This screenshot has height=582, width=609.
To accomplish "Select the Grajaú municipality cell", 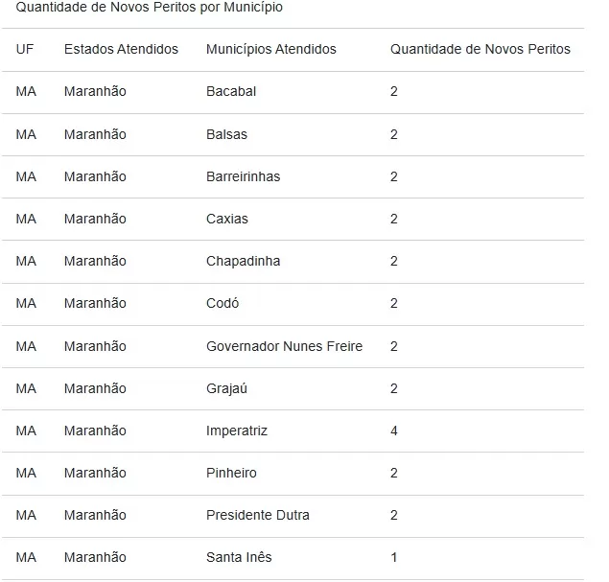I will [226, 389].
